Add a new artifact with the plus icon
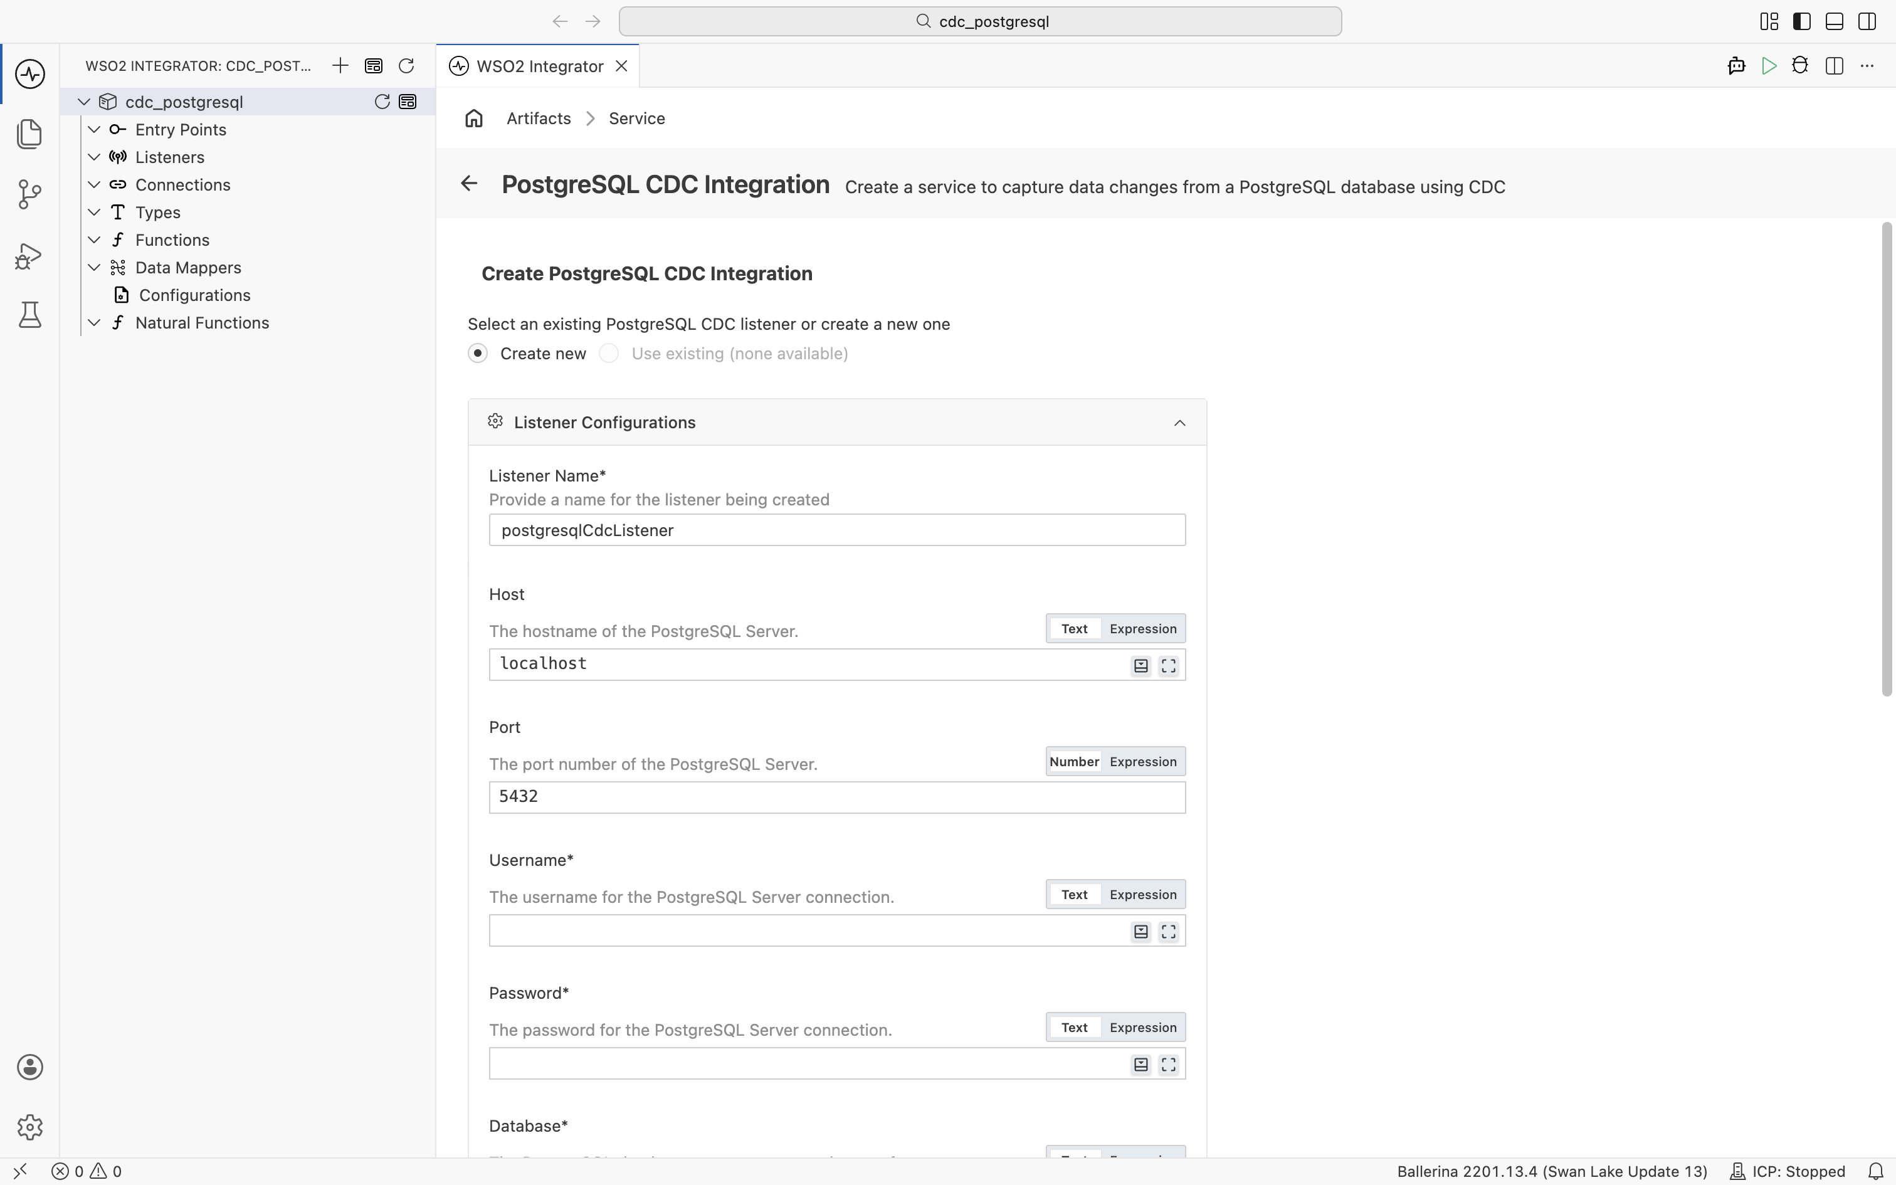 (340, 66)
